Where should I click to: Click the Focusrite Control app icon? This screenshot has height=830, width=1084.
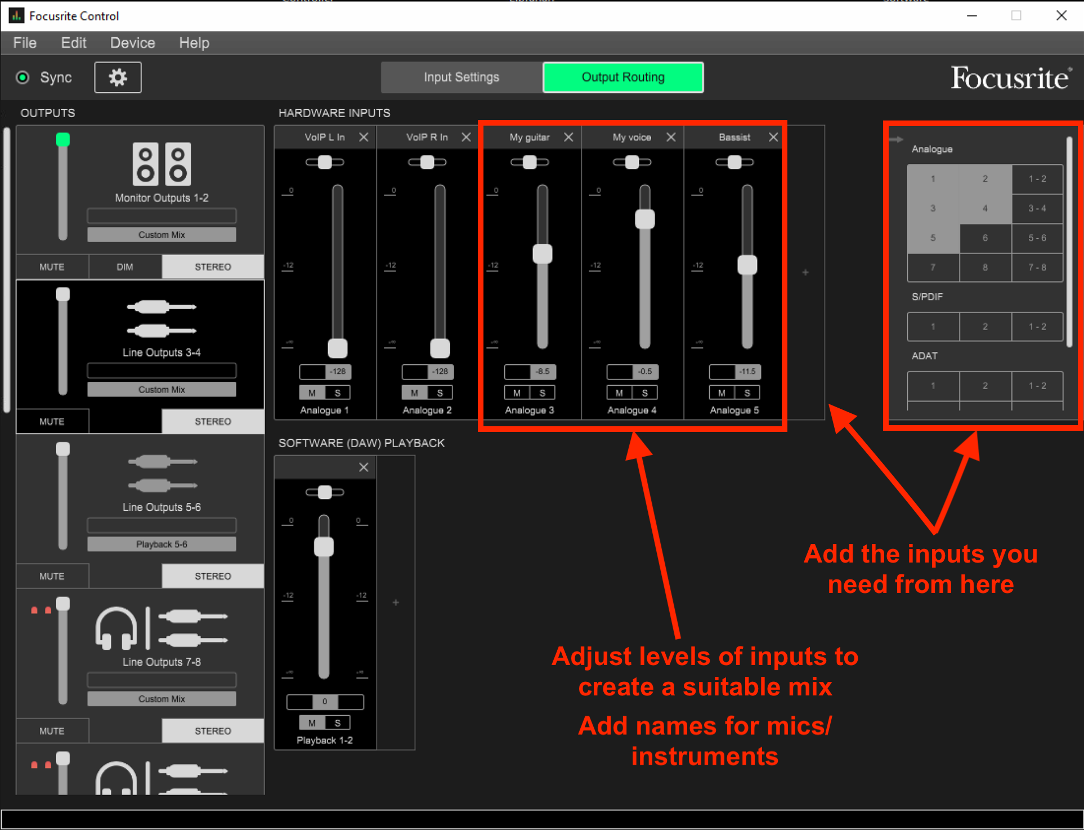click(x=16, y=16)
